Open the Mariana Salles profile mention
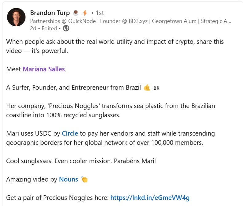 click(44, 69)
